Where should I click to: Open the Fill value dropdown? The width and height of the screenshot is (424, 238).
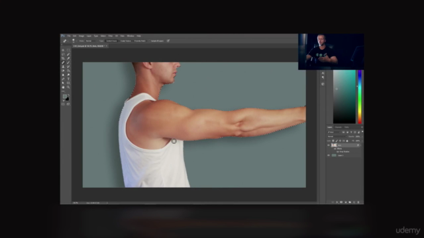[362, 141]
